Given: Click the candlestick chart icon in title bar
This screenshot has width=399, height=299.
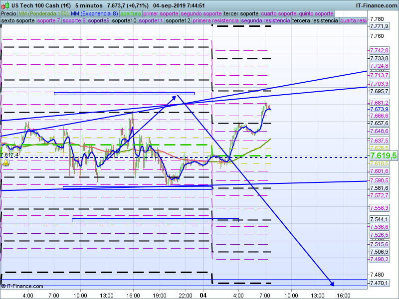Looking at the screenshot, I should [x=5, y=5].
